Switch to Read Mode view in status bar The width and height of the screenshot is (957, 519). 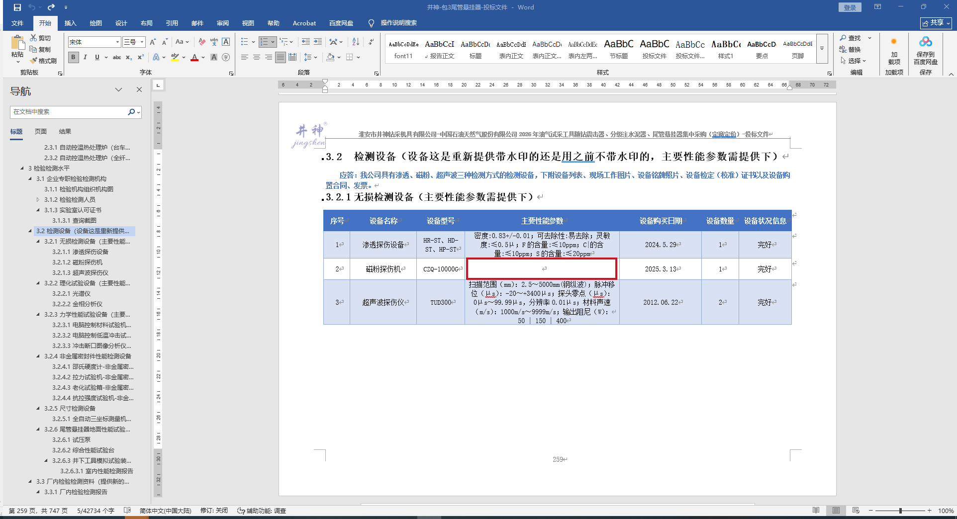[x=816, y=511]
